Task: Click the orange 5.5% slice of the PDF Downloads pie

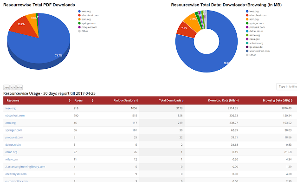Action: [33, 21]
